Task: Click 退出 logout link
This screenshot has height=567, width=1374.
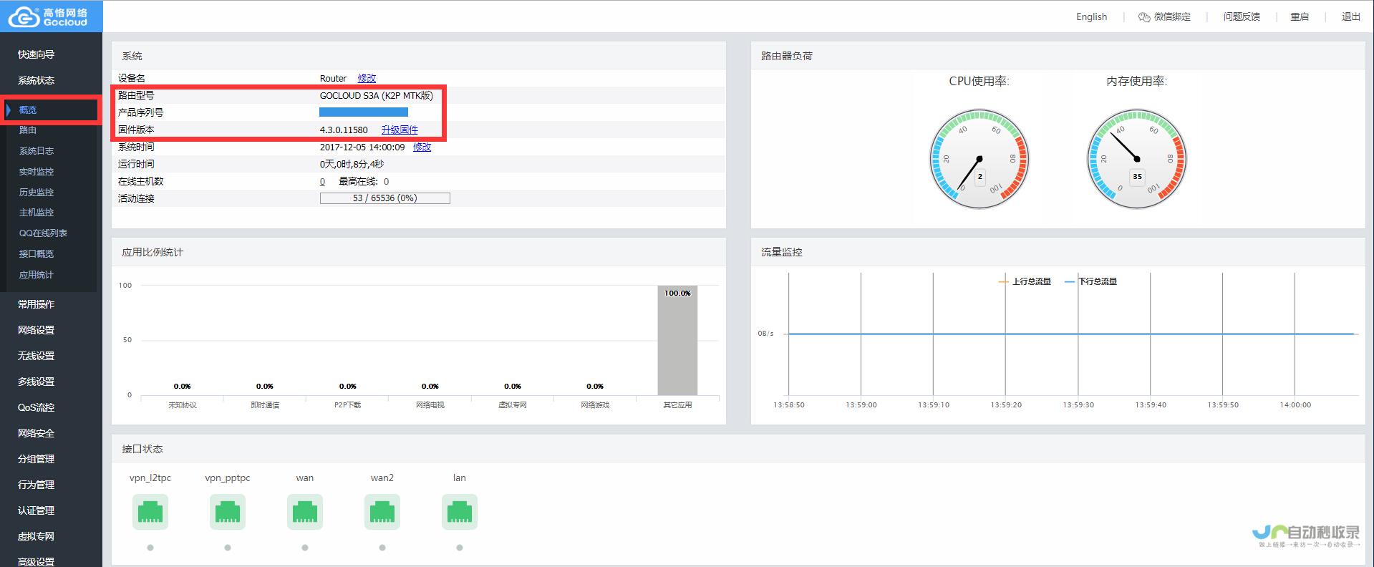Action: tap(1351, 16)
